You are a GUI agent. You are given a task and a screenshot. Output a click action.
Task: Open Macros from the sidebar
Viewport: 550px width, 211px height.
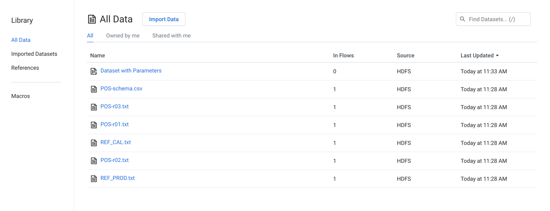pyautogui.click(x=21, y=96)
